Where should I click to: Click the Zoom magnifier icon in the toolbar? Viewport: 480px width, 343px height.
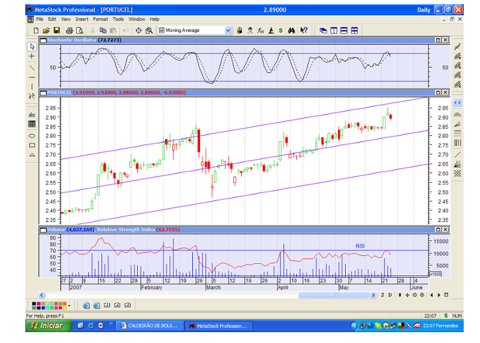149,30
